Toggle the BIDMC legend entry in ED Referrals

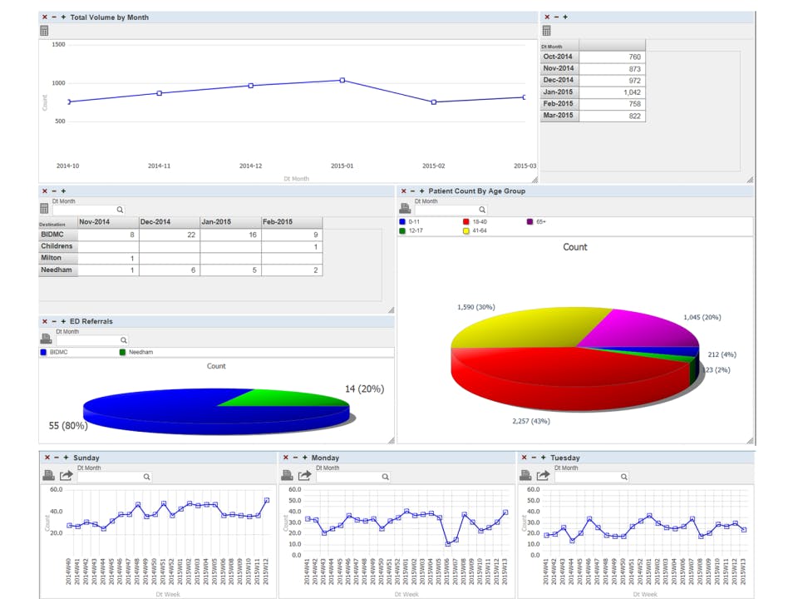54,352
